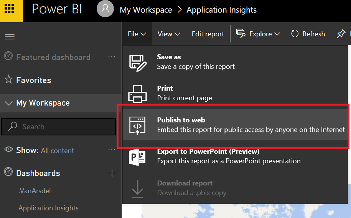Select Publish to web menu entry
Screen dimensions: 351x218
250,125
